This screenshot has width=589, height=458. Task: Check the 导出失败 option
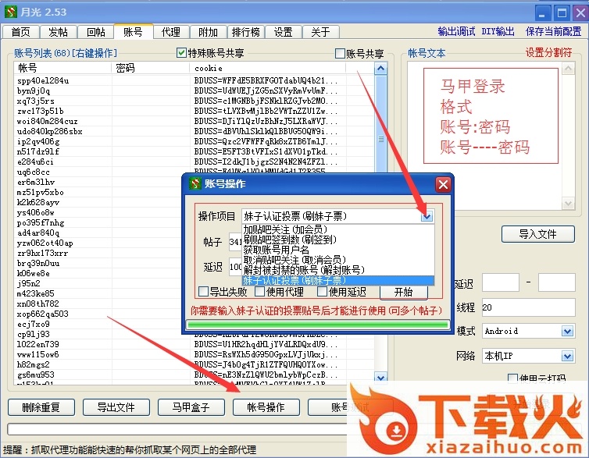pyautogui.click(x=204, y=292)
